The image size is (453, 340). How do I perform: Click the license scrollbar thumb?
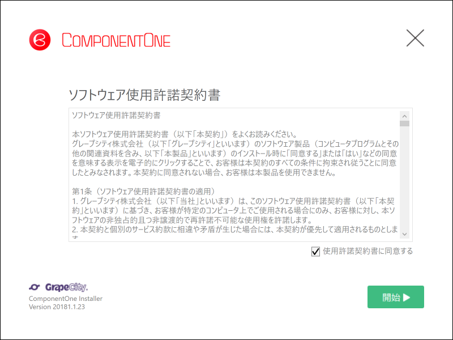pyautogui.click(x=404, y=124)
